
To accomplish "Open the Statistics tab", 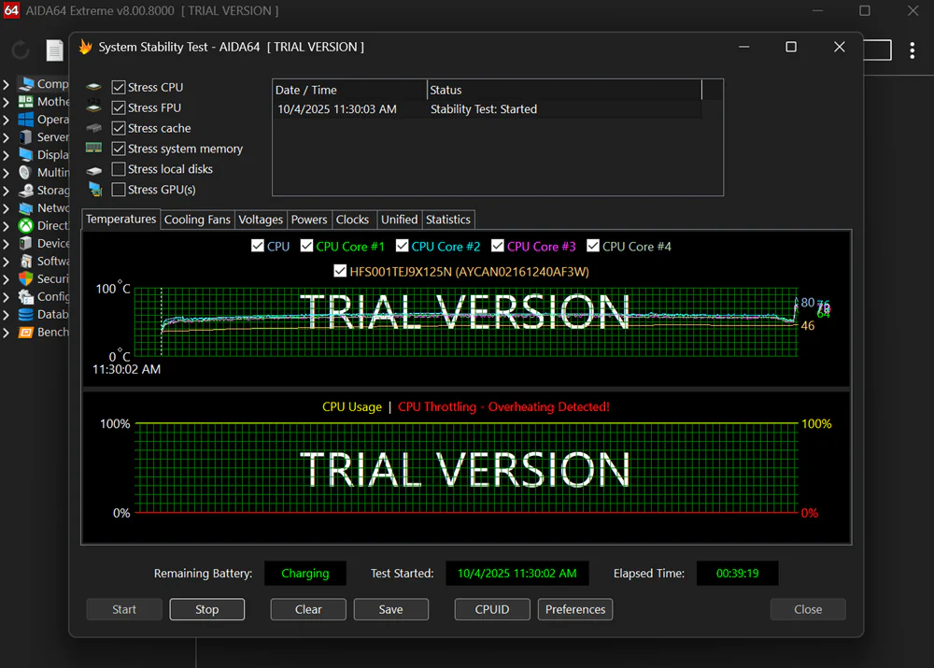I will [x=447, y=220].
